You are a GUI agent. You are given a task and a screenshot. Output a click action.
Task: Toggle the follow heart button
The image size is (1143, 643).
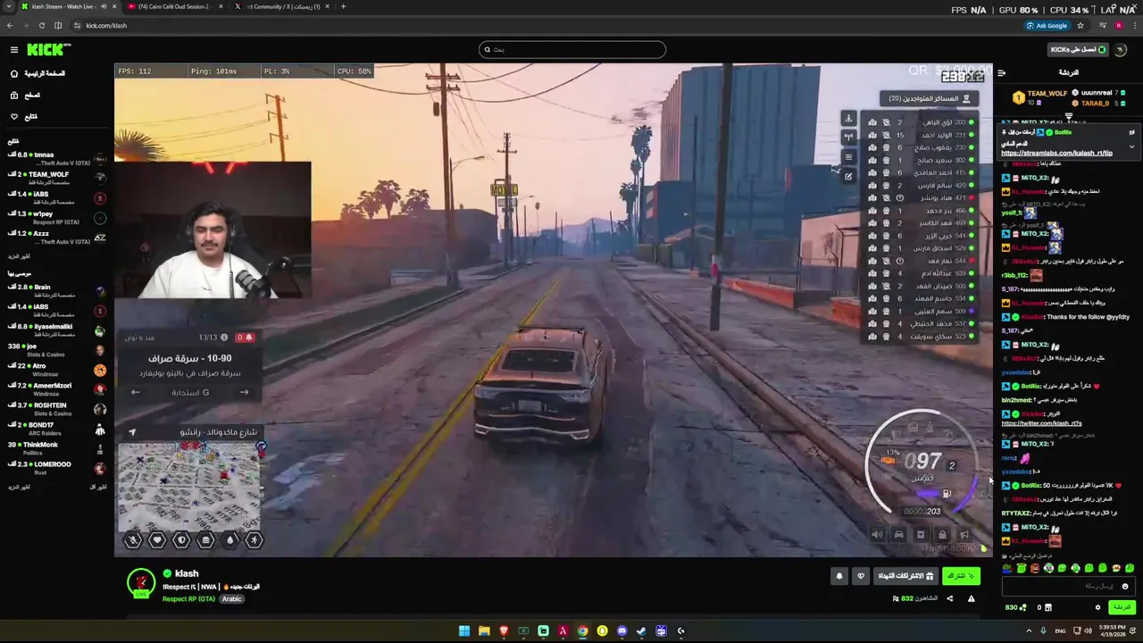tap(861, 576)
